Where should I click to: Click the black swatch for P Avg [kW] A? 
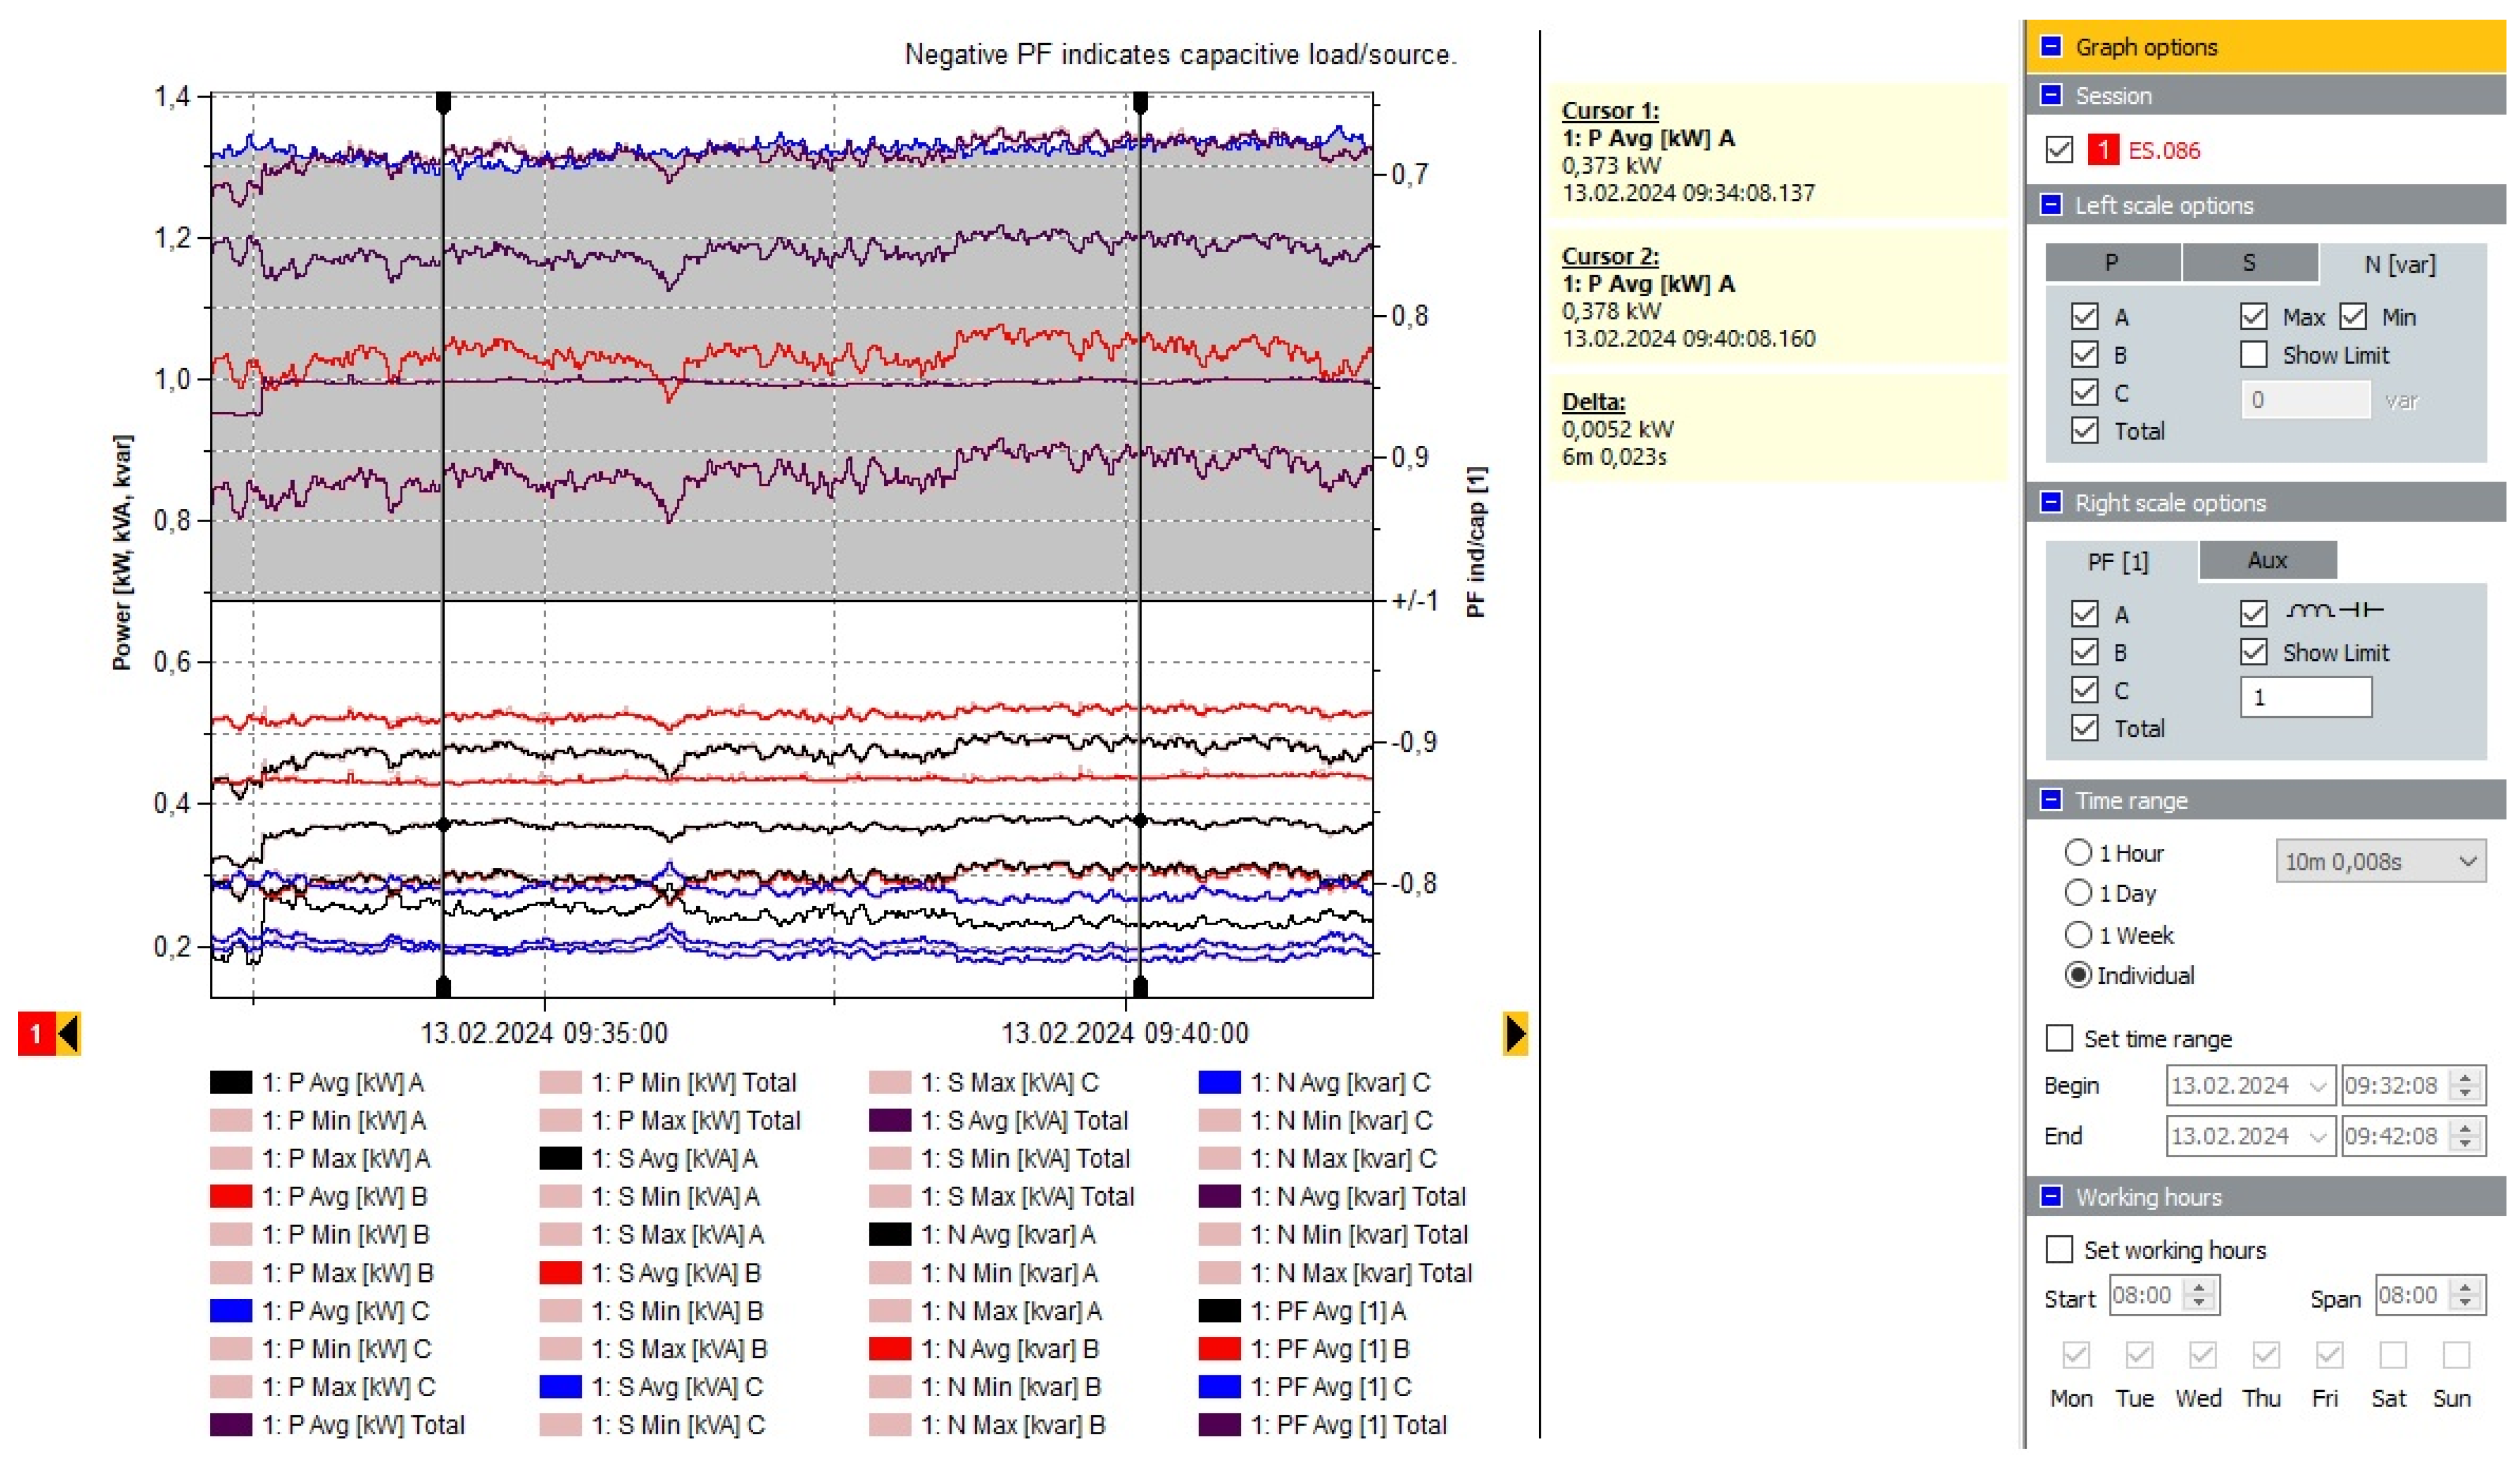pyautogui.click(x=231, y=1082)
